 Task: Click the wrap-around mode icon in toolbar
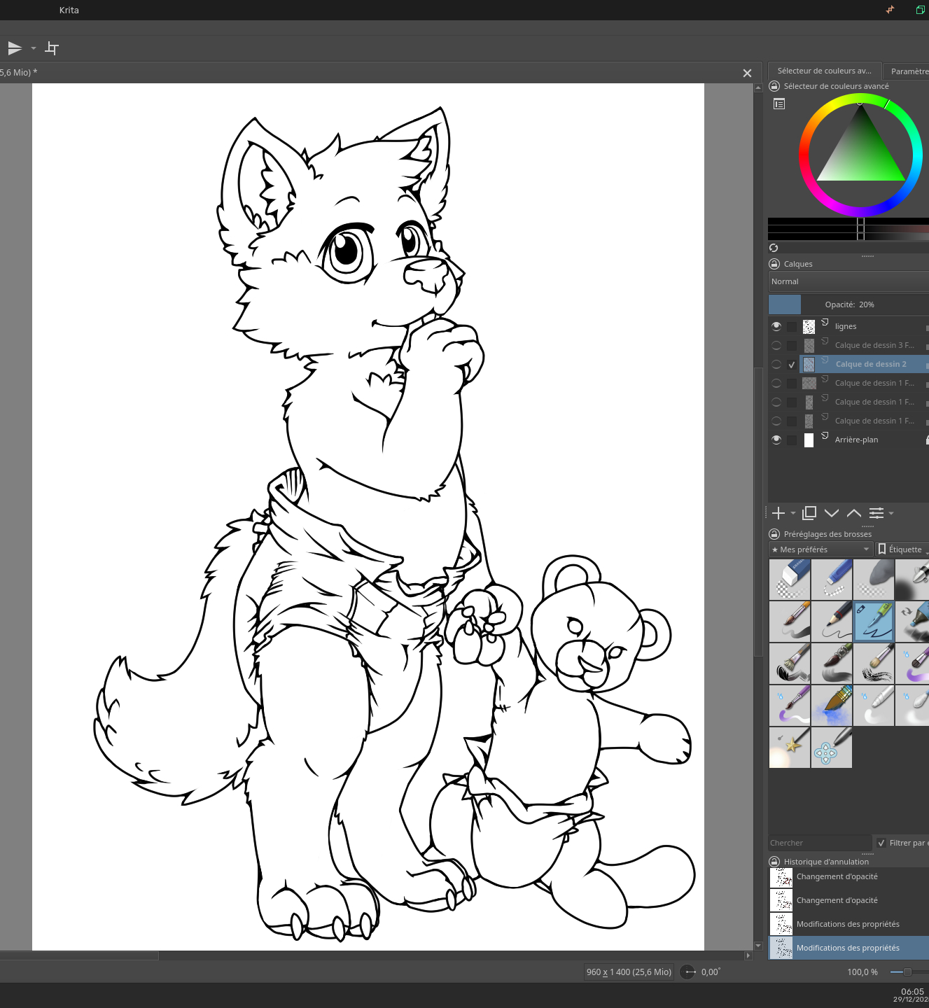52,48
